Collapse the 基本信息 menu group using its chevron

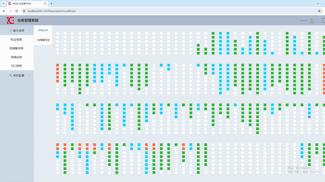click(29, 30)
